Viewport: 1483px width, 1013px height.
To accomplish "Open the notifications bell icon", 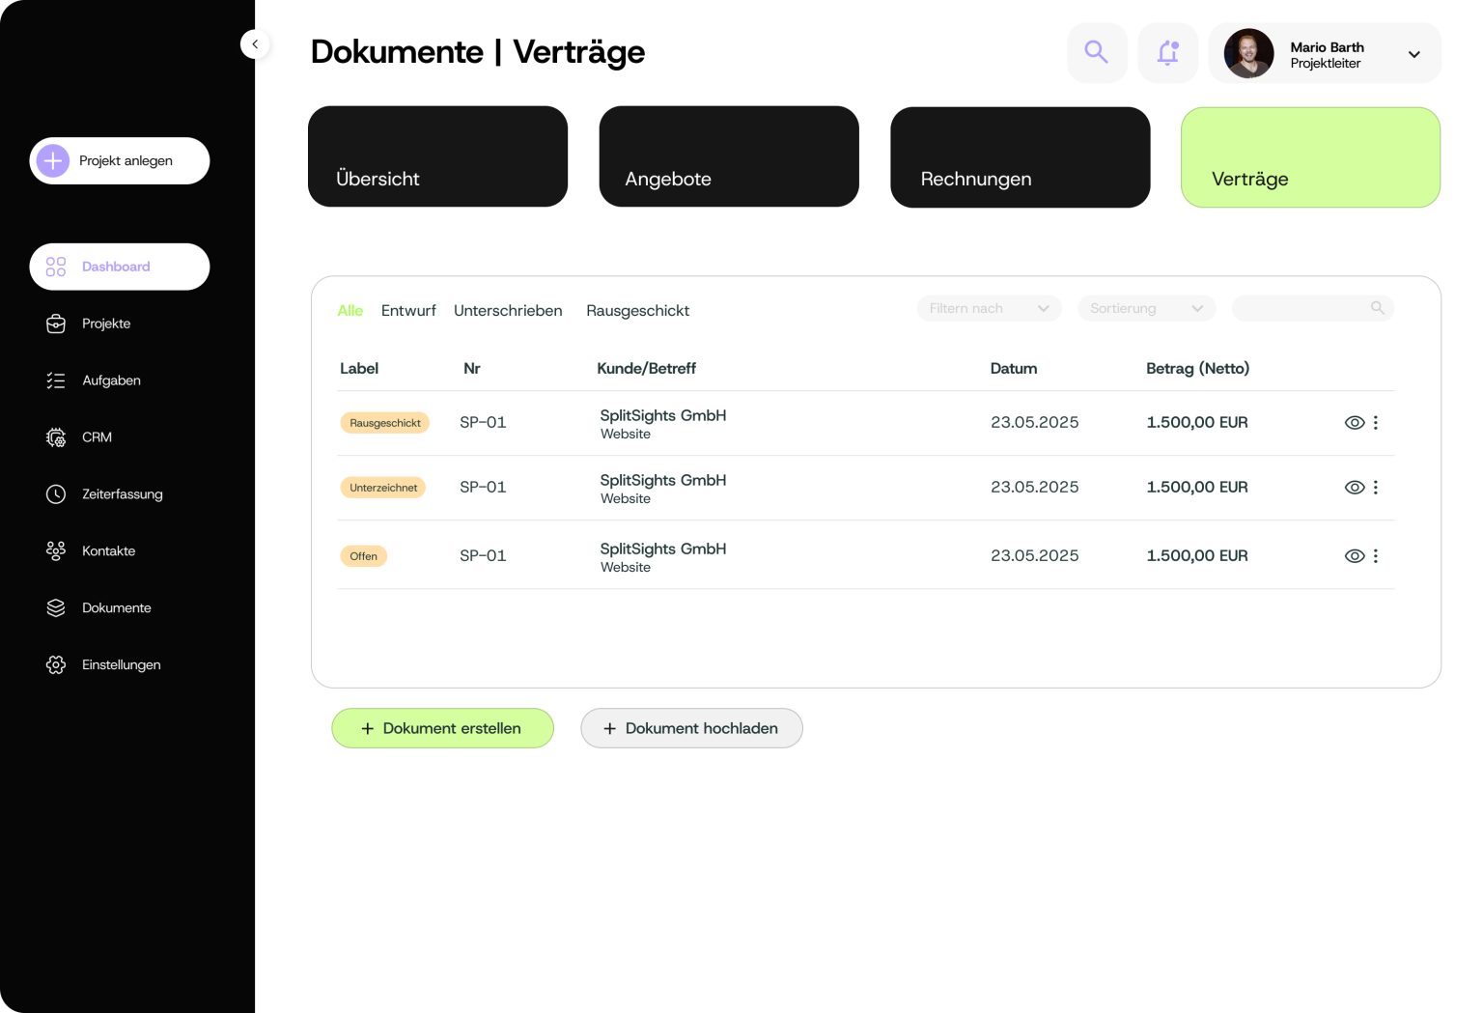I will [x=1168, y=52].
